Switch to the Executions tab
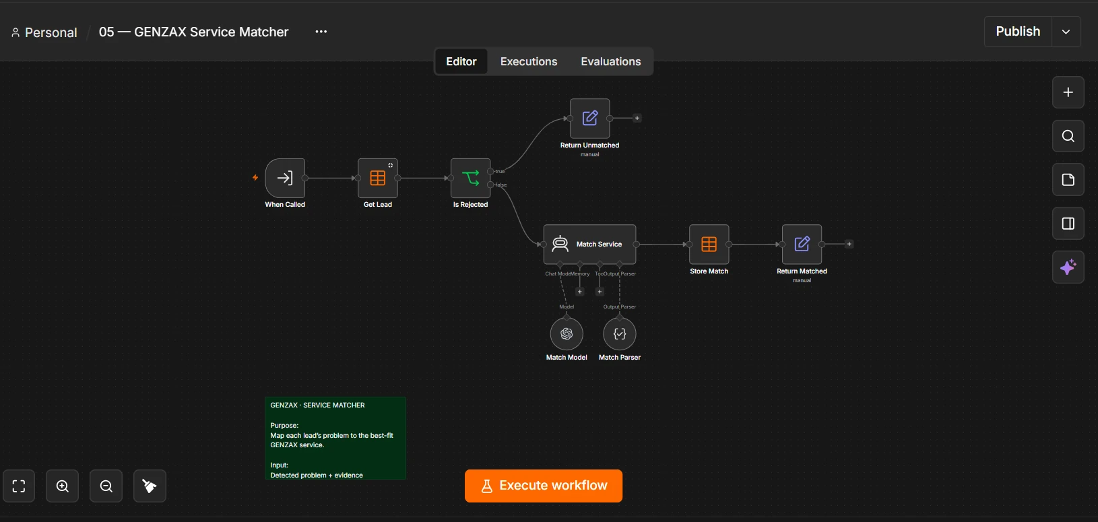Screen dimensions: 1098x522 point(529,61)
